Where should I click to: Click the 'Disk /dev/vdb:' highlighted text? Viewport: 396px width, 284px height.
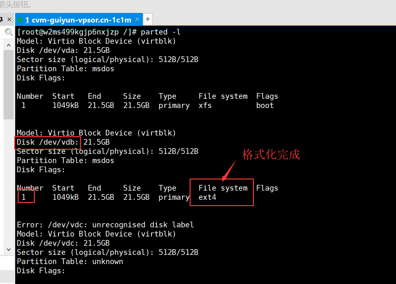click(x=48, y=142)
